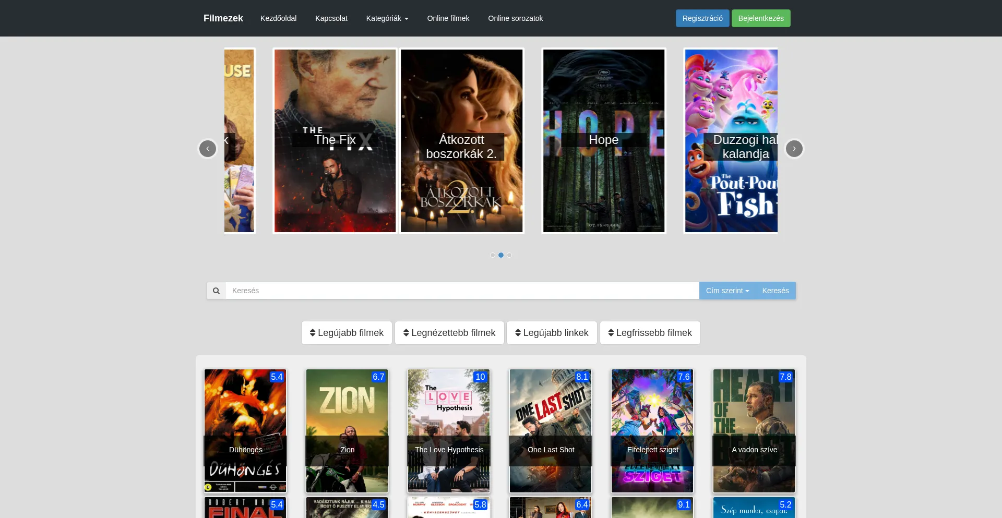1002x518 pixels.
Task: Click the 7.6 rating on Elfelejtett sziget
Action: pyautogui.click(x=684, y=377)
